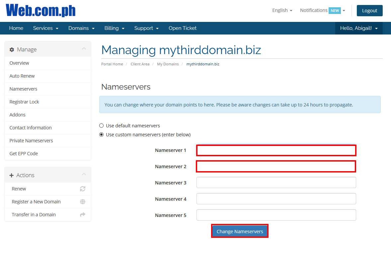This screenshot has width=391, height=273.
Task: Open Get EPP Code in sidebar
Action: (48, 154)
